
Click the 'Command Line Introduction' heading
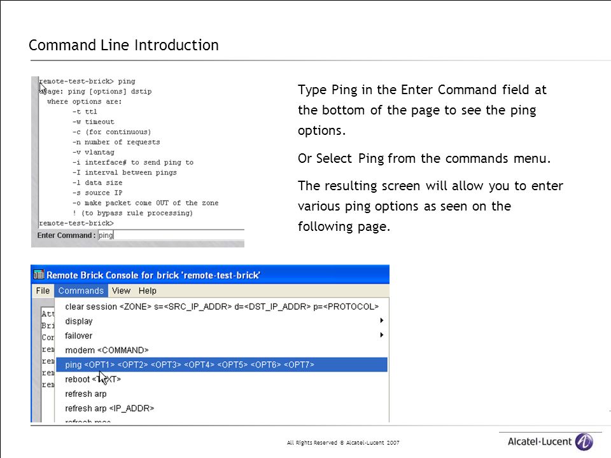point(123,45)
